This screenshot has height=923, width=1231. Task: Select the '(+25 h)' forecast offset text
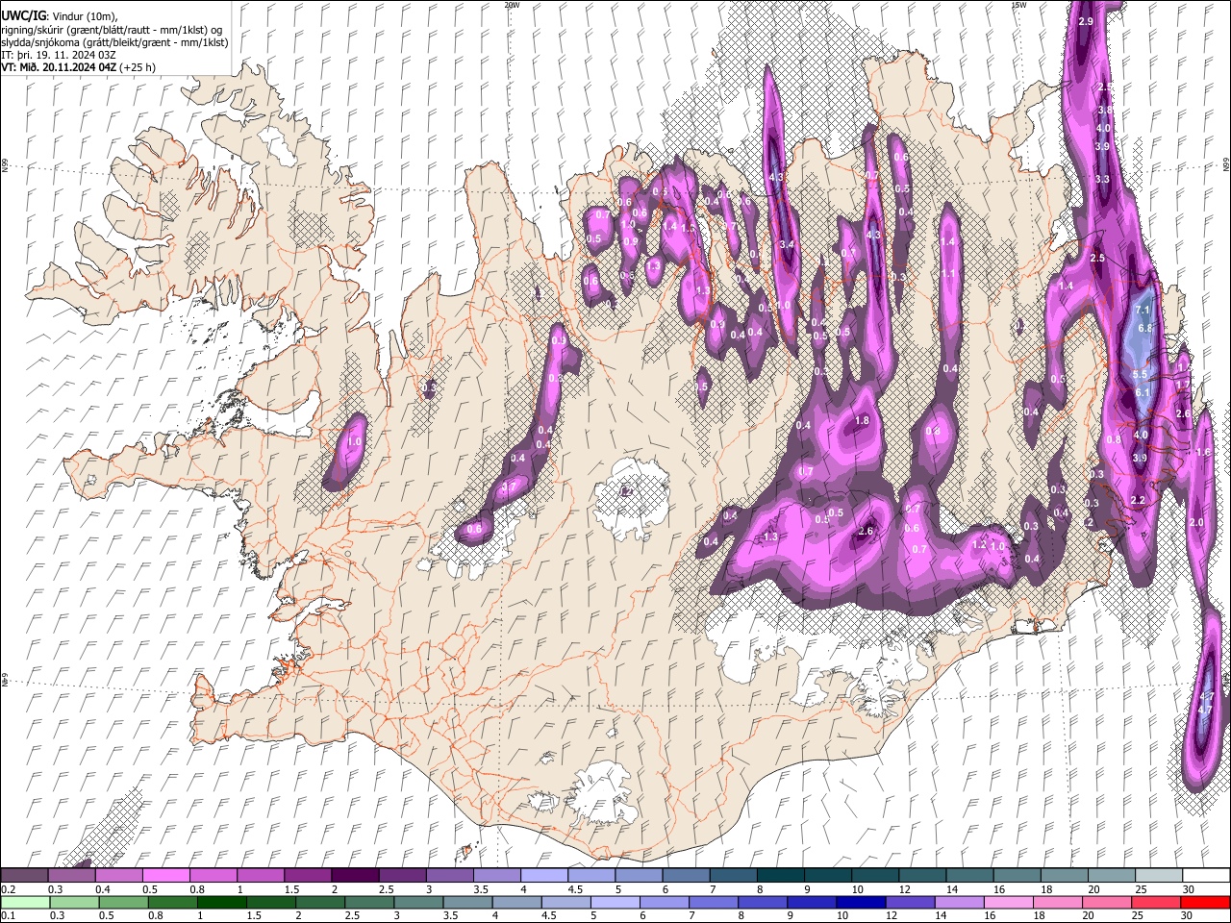coord(138,67)
